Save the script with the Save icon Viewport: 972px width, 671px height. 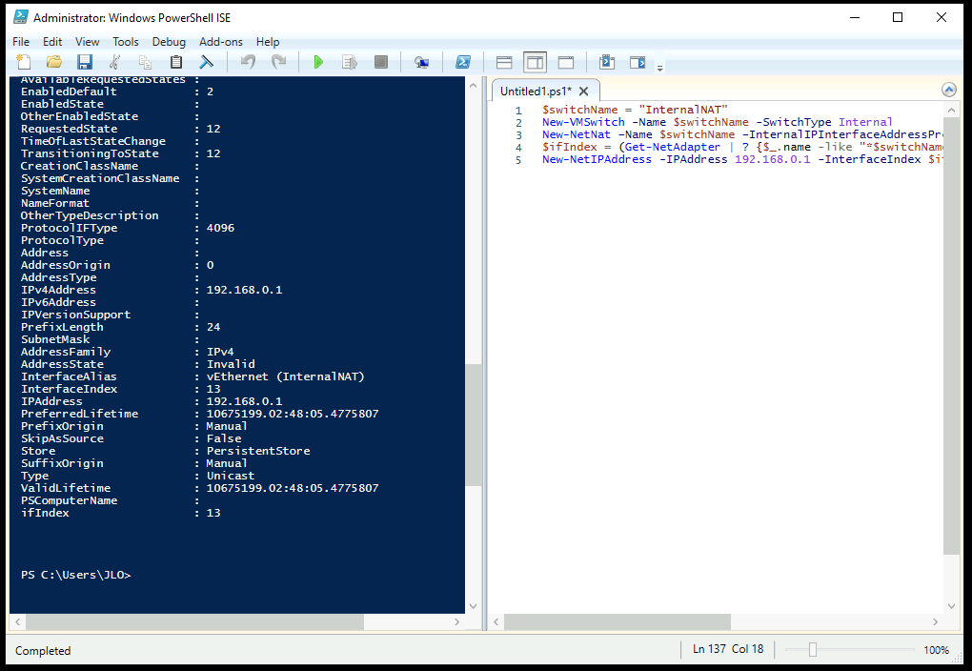click(x=84, y=62)
